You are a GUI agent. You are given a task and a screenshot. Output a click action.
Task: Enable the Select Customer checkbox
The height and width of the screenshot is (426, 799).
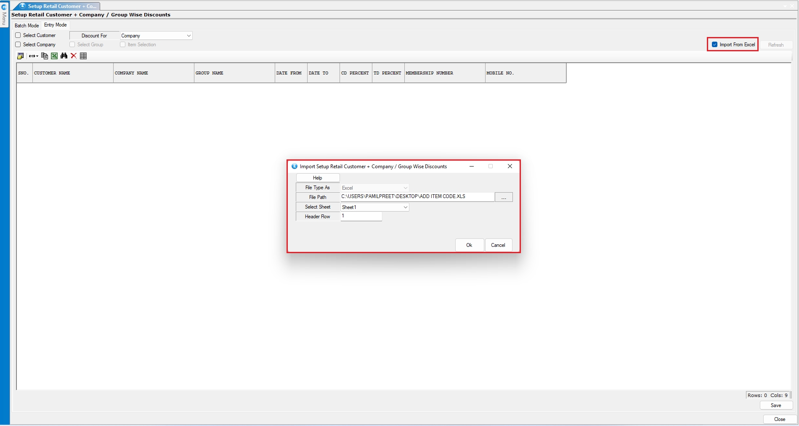(x=18, y=35)
